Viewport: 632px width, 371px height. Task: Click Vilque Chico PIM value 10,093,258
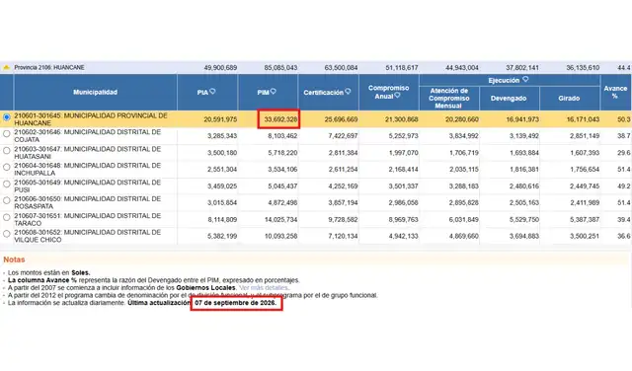click(280, 236)
